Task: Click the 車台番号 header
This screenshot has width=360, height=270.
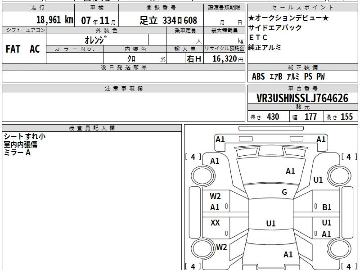Action: (303, 88)
